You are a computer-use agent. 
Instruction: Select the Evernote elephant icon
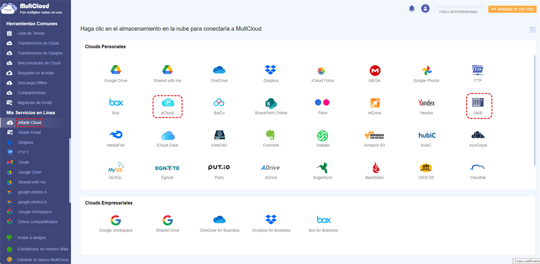(x=271, y=135)
